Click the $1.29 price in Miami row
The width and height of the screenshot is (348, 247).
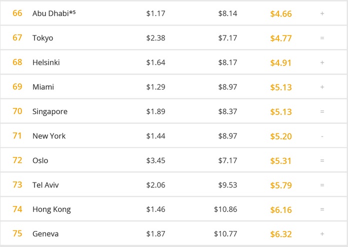coord(155,87)
